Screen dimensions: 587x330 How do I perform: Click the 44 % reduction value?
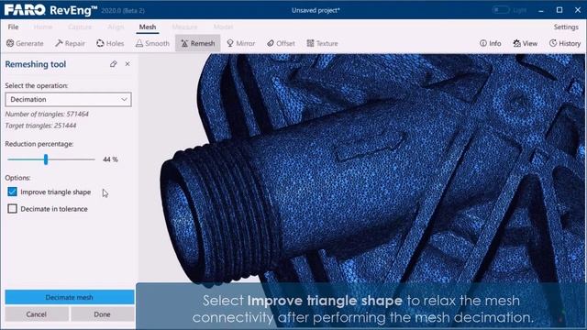(110, 159)
